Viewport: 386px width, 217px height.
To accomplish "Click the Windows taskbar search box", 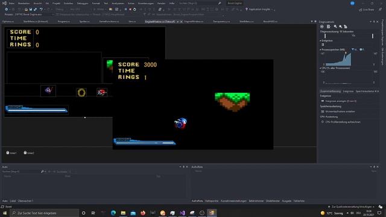I will [x=45, y=213].
